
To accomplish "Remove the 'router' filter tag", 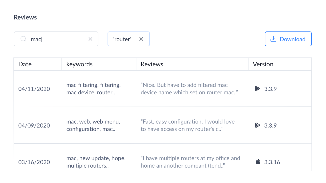I will (141, 39).
